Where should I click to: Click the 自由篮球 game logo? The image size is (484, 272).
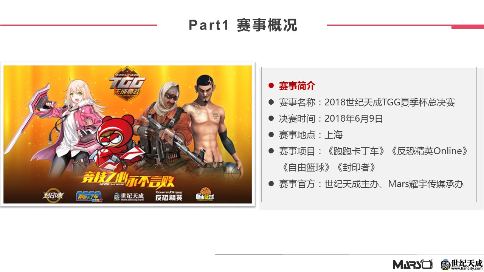click(x=205, y=195)
